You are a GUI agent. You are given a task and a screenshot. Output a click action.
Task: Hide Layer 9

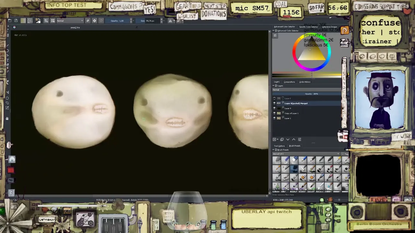(274, 108)
